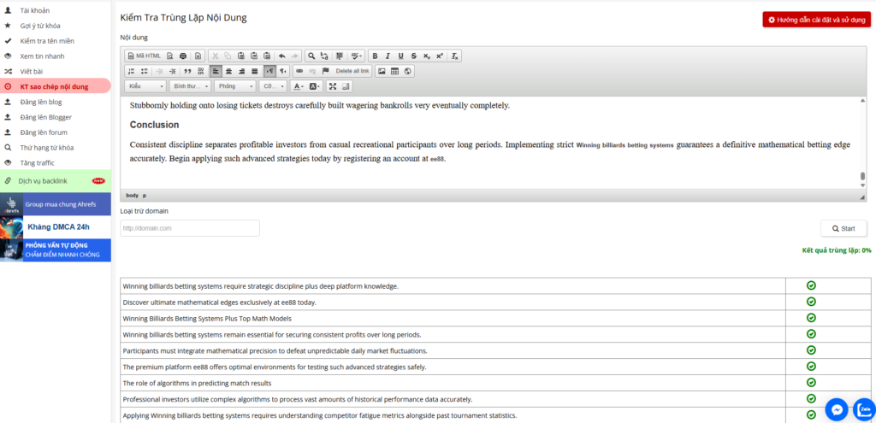
Task: Insert an image using the toolbar icon
Action: tap(382, 71)
